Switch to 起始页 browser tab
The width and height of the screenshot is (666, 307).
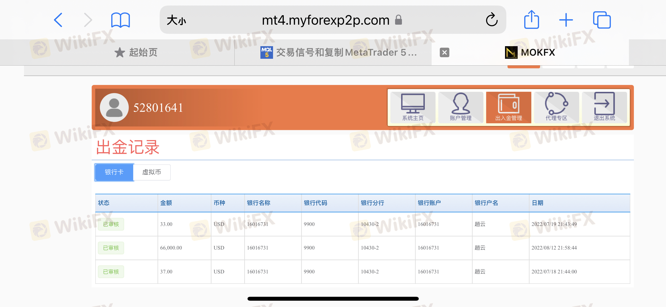pyautogui.click(x=136, y=52)
